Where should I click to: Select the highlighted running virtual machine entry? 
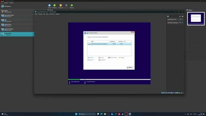pos(17,34)
